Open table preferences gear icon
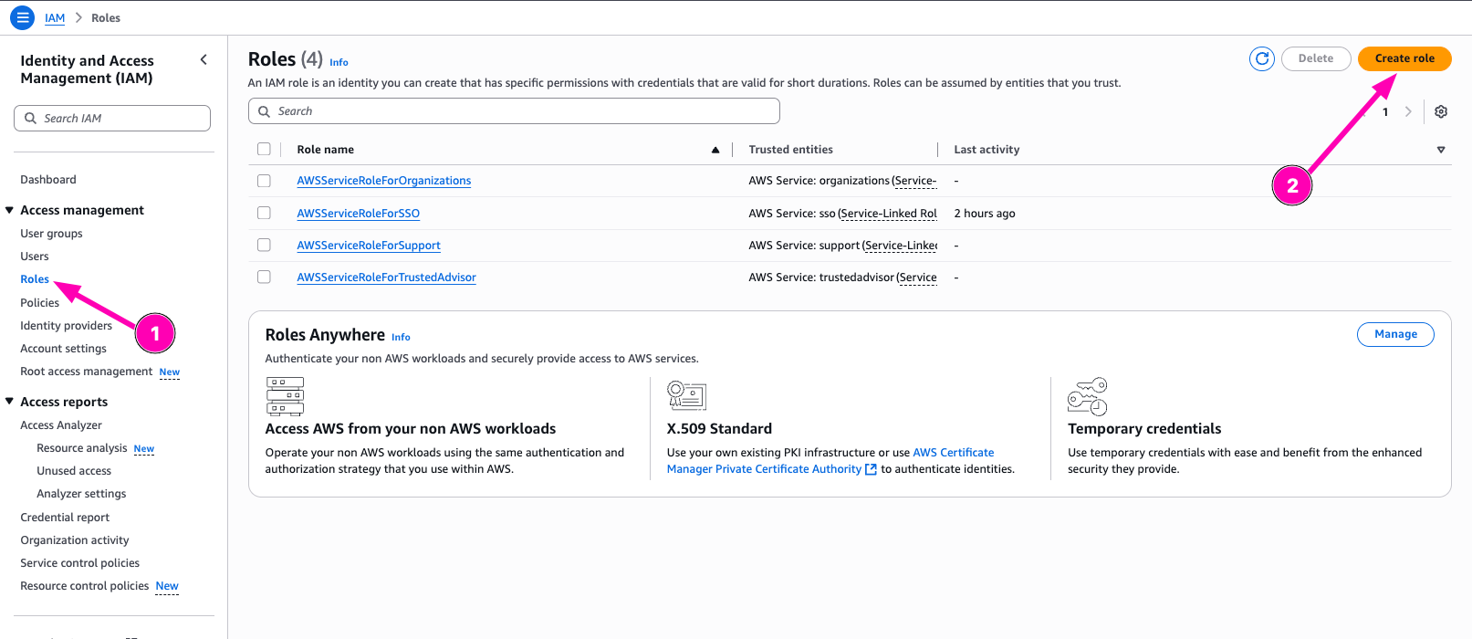1472x639 pixels. coord(1441,111)
